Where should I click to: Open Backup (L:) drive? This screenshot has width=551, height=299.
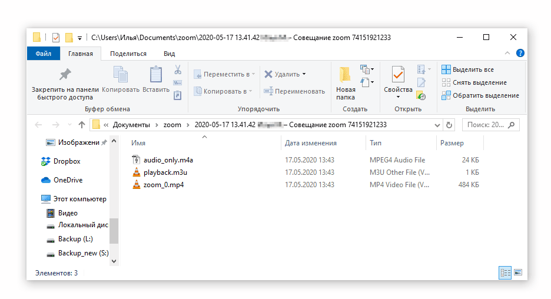(70, 239)
